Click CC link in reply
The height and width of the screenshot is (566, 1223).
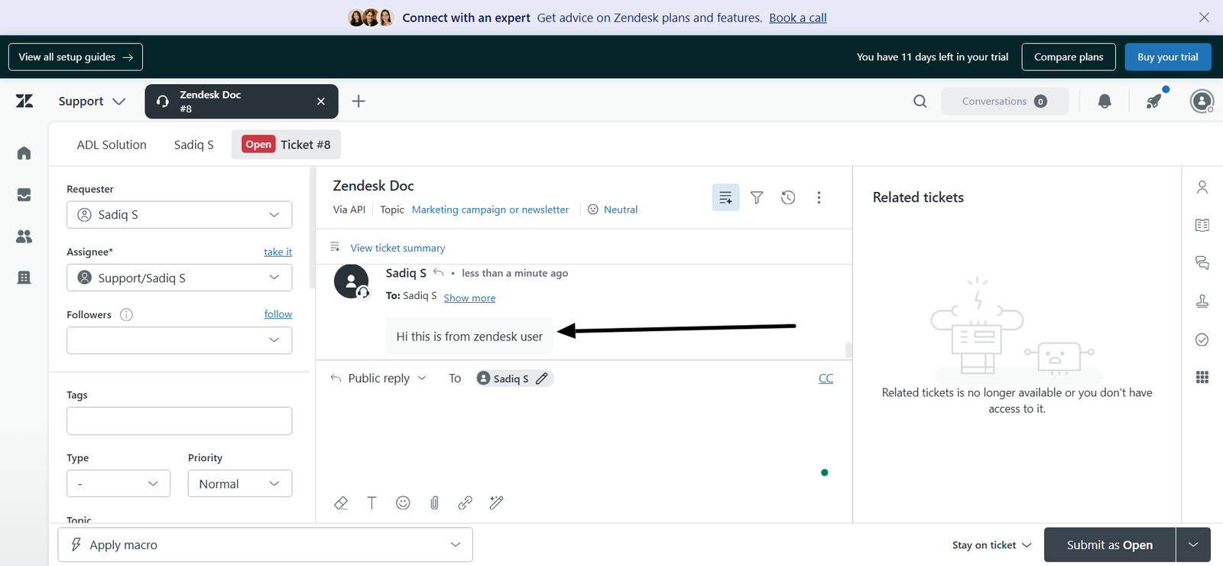pos(826,379)
